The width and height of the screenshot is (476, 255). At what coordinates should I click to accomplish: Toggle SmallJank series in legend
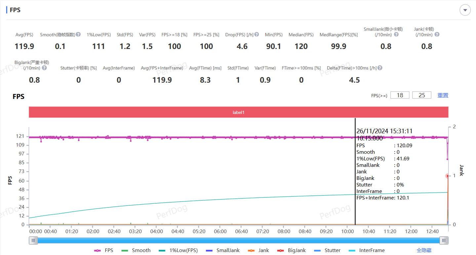[x=223, y=250]
